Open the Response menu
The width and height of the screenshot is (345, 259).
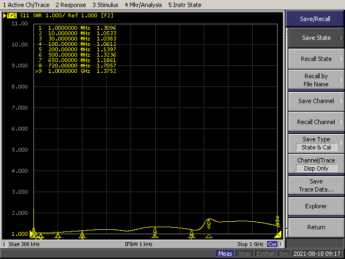[x=71, y=5]
